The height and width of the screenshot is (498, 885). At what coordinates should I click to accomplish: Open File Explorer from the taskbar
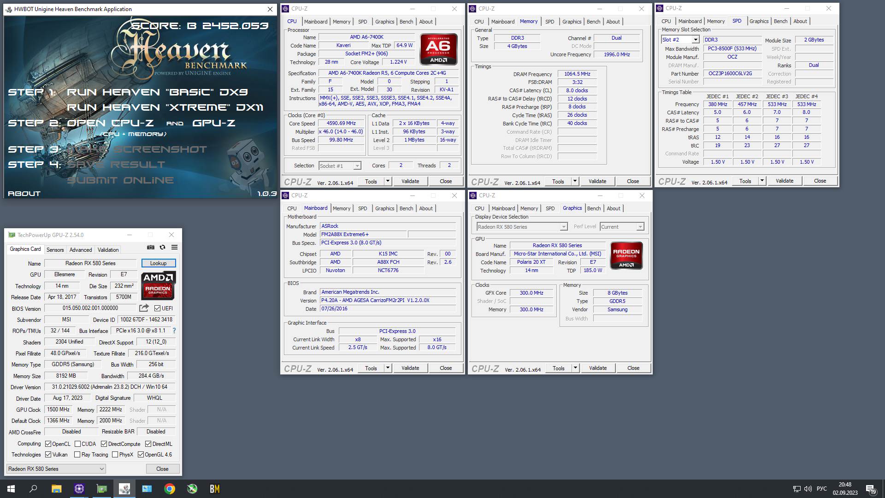coord(56,489)
